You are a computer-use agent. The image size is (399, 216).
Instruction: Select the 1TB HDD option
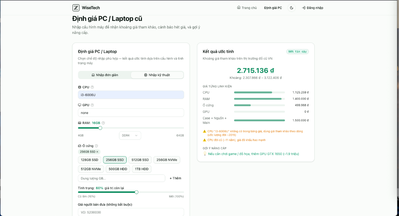point(142,169)
